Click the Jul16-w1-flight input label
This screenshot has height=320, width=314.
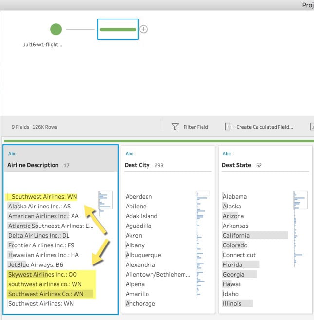click(x=43, y=44)
